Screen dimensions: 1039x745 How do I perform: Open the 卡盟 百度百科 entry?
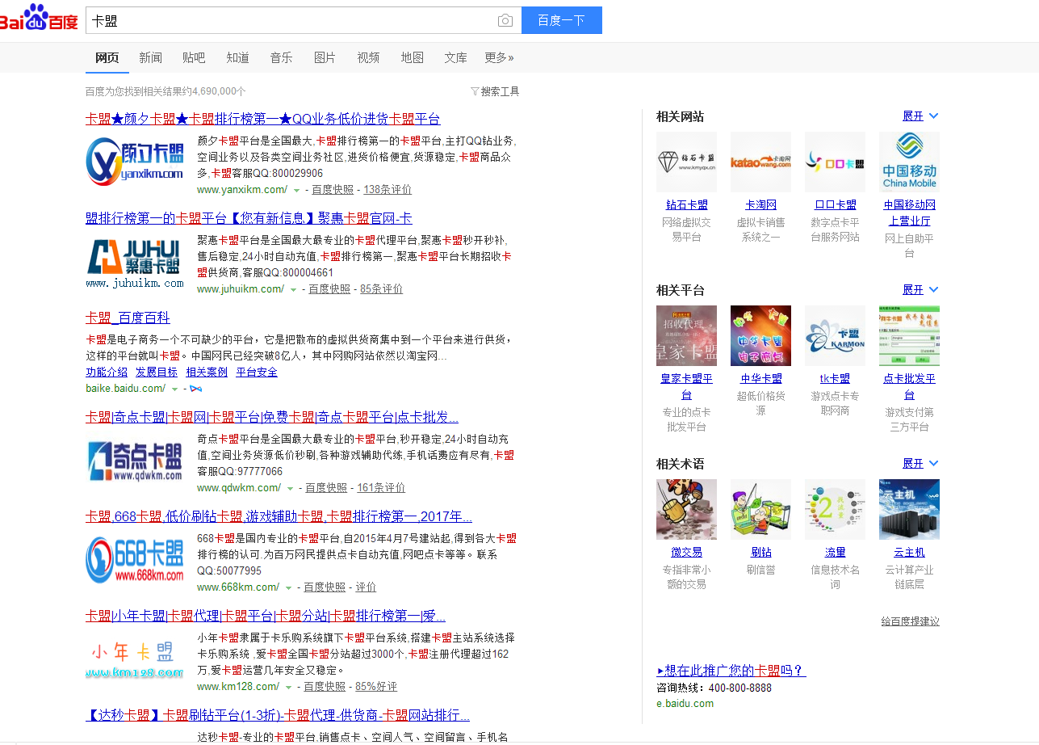[x=126, y=317]
